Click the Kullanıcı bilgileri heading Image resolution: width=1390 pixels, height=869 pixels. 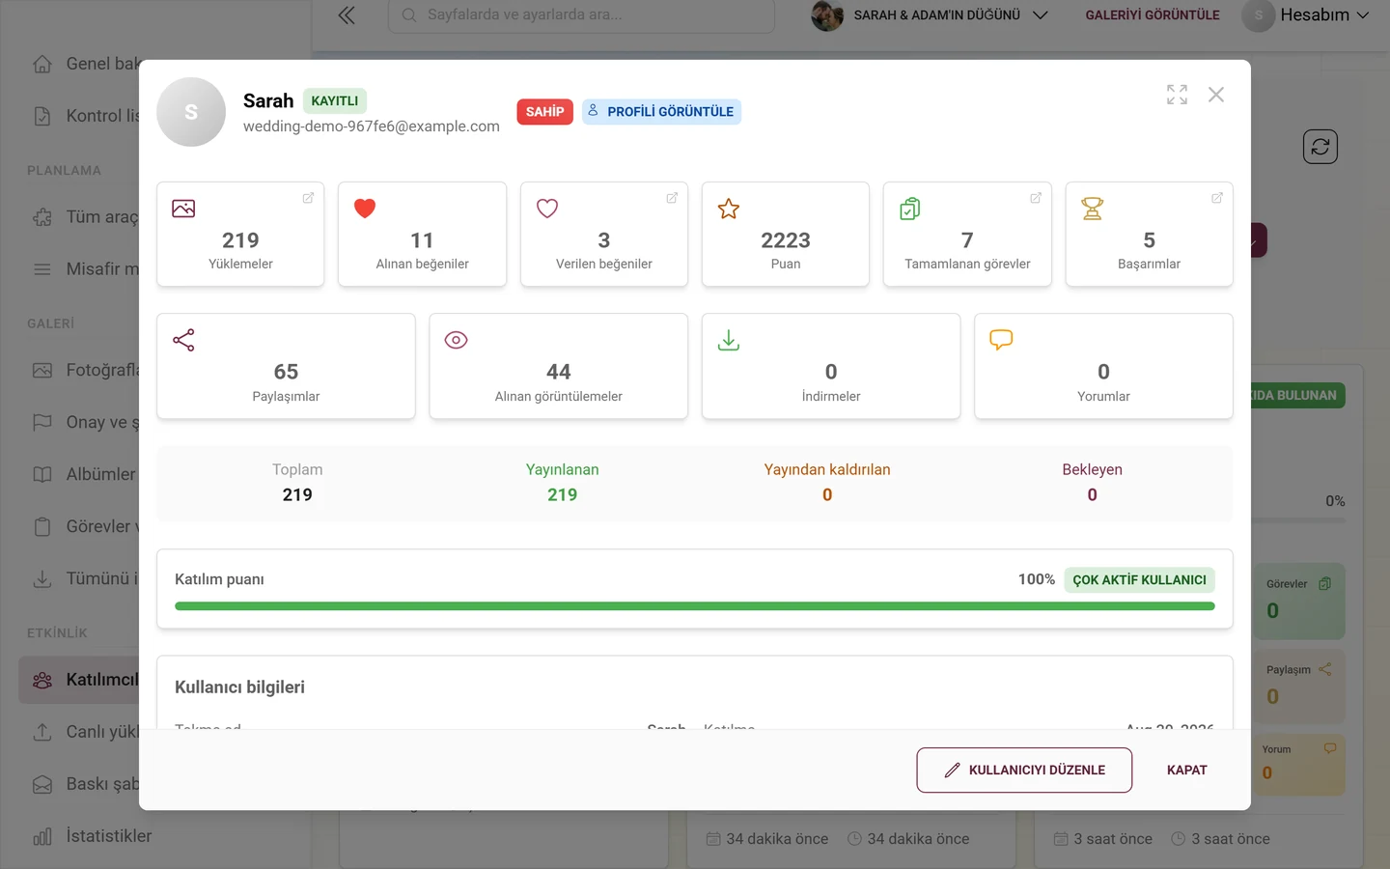(x=239, y=687)
